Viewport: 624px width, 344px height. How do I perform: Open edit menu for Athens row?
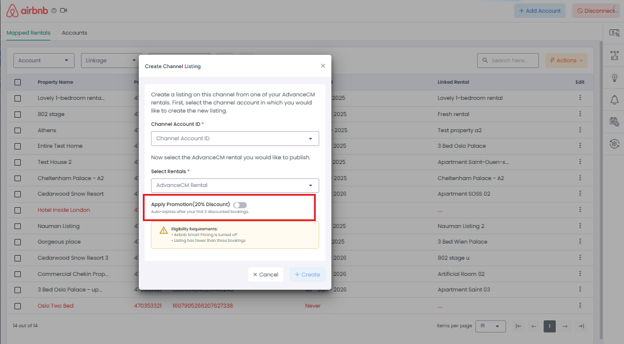click(580, 130)
